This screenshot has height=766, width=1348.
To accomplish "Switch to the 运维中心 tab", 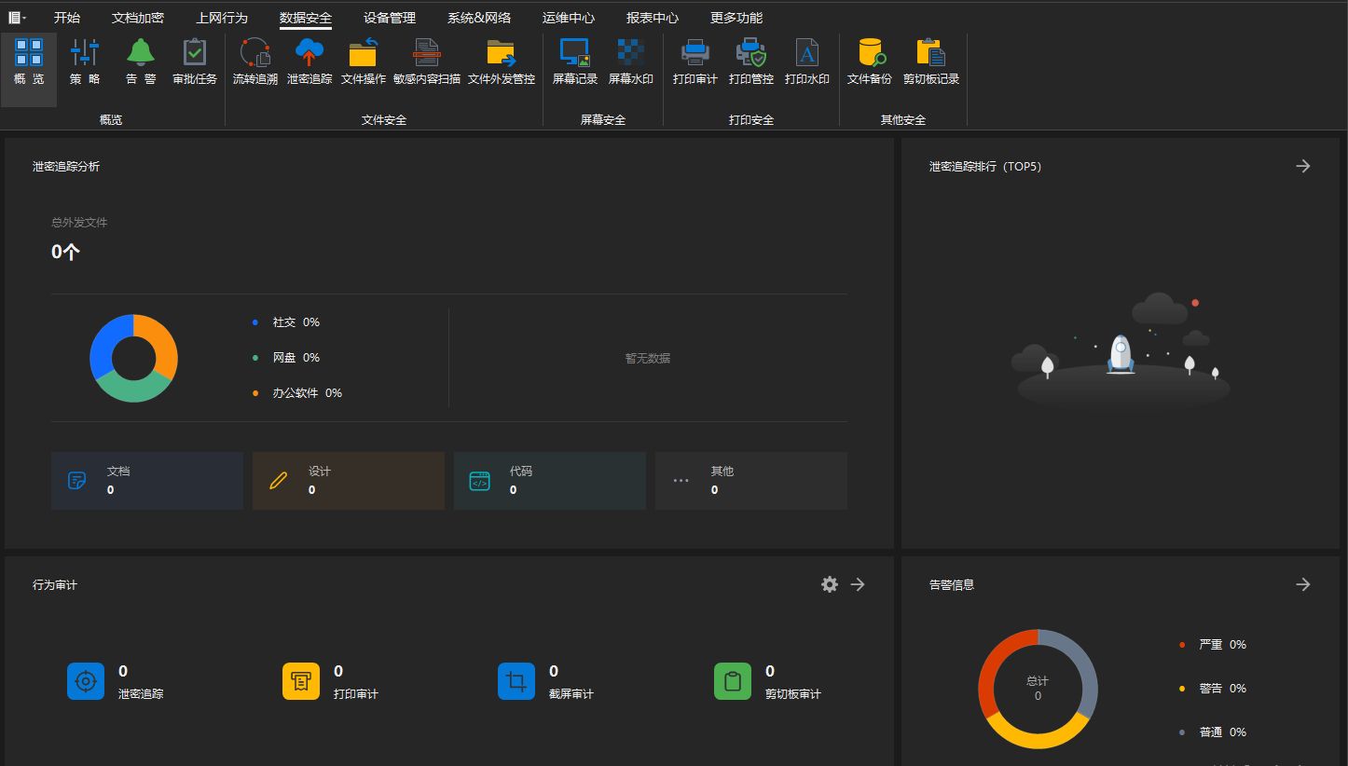I will pyautogui.click(x=569, y=18).
